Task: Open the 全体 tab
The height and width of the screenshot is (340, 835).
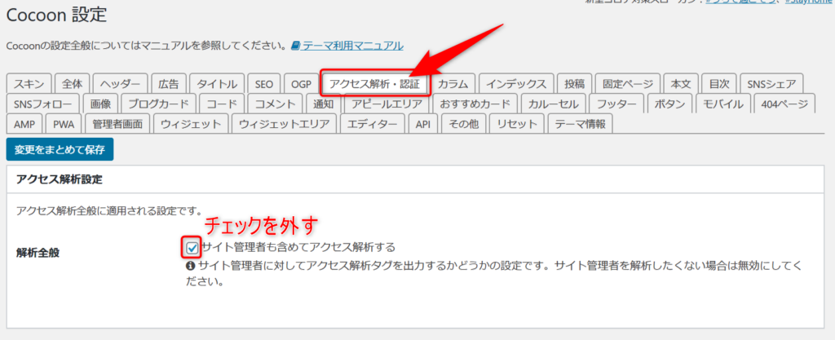Action: [72, 83]
